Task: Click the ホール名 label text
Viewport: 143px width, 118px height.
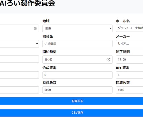Action: (x=123, y=21)
